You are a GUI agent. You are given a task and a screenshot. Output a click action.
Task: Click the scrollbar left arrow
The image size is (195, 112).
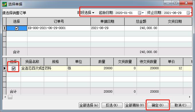(5, 97)
